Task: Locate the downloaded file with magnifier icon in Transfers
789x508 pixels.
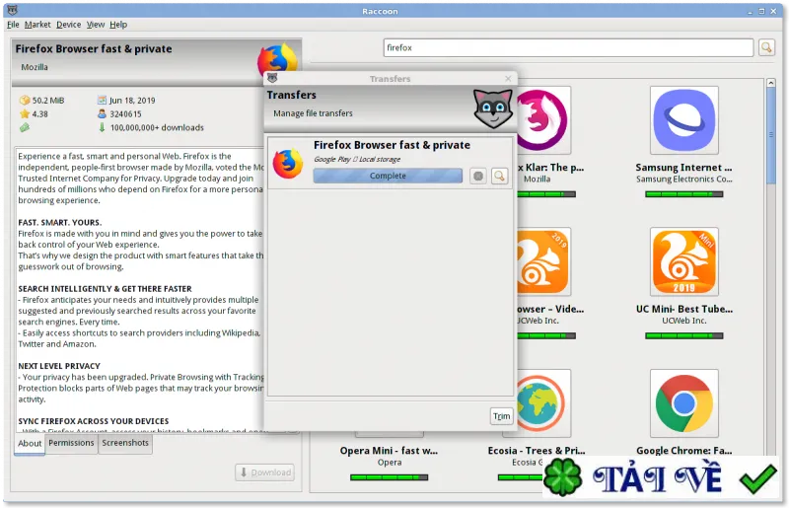Action: pos(499,176)
